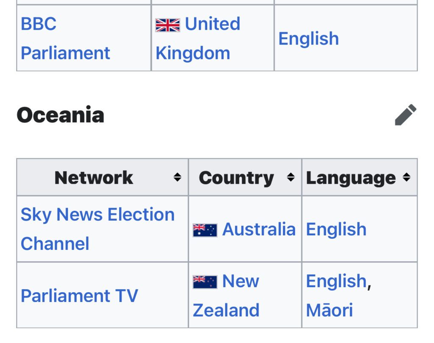
Task: Open English language link in Australia row
Action: click(x=336, y=230)
